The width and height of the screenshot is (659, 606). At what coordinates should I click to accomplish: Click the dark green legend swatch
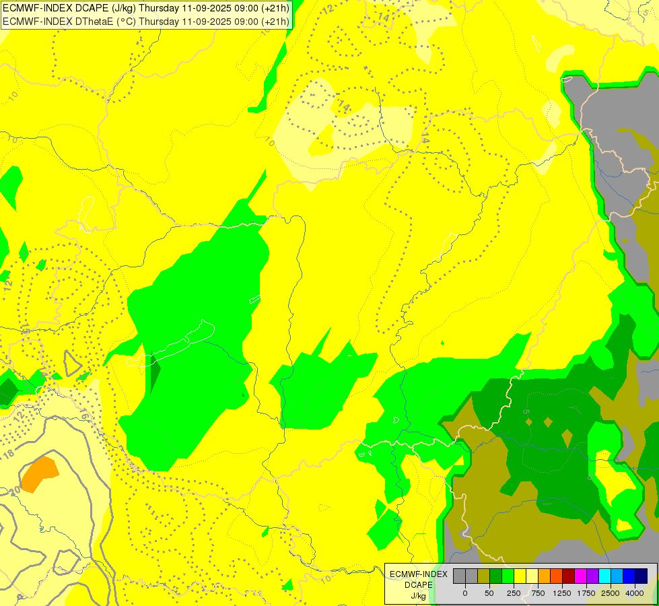(x=496, y=576)
